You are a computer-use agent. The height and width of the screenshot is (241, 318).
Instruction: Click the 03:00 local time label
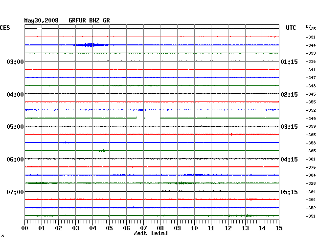coord(15,61)
